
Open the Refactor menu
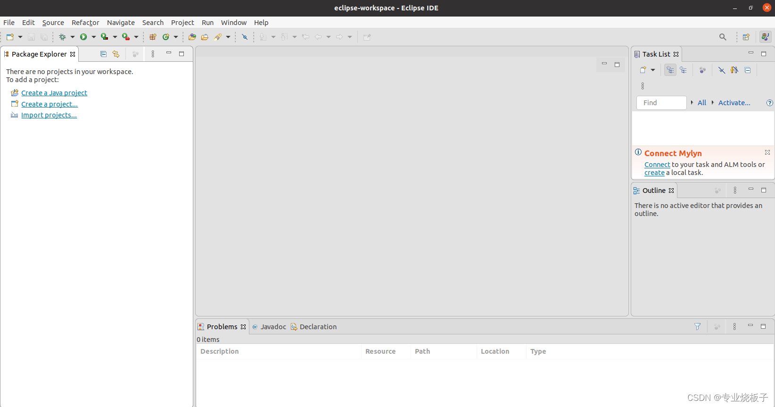point(85,23)
